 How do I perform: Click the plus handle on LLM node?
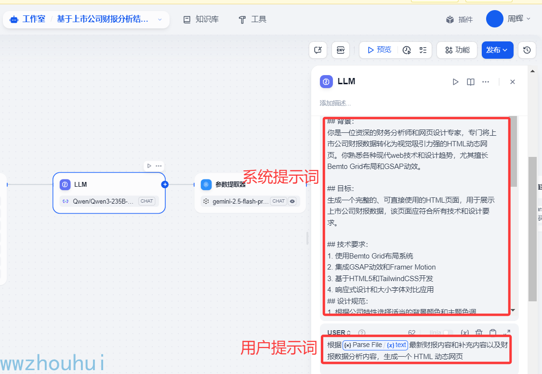165,184
